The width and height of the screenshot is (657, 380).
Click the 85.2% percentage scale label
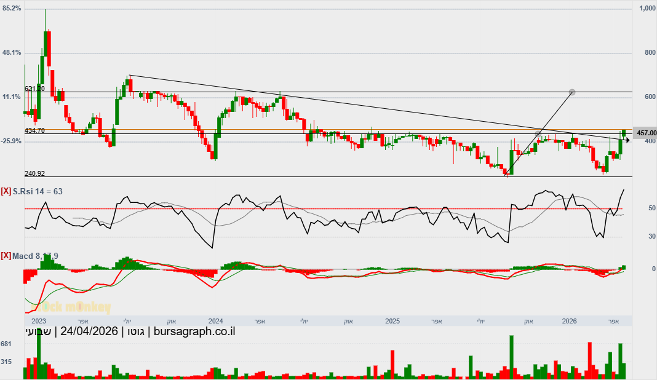pos(12,9)
